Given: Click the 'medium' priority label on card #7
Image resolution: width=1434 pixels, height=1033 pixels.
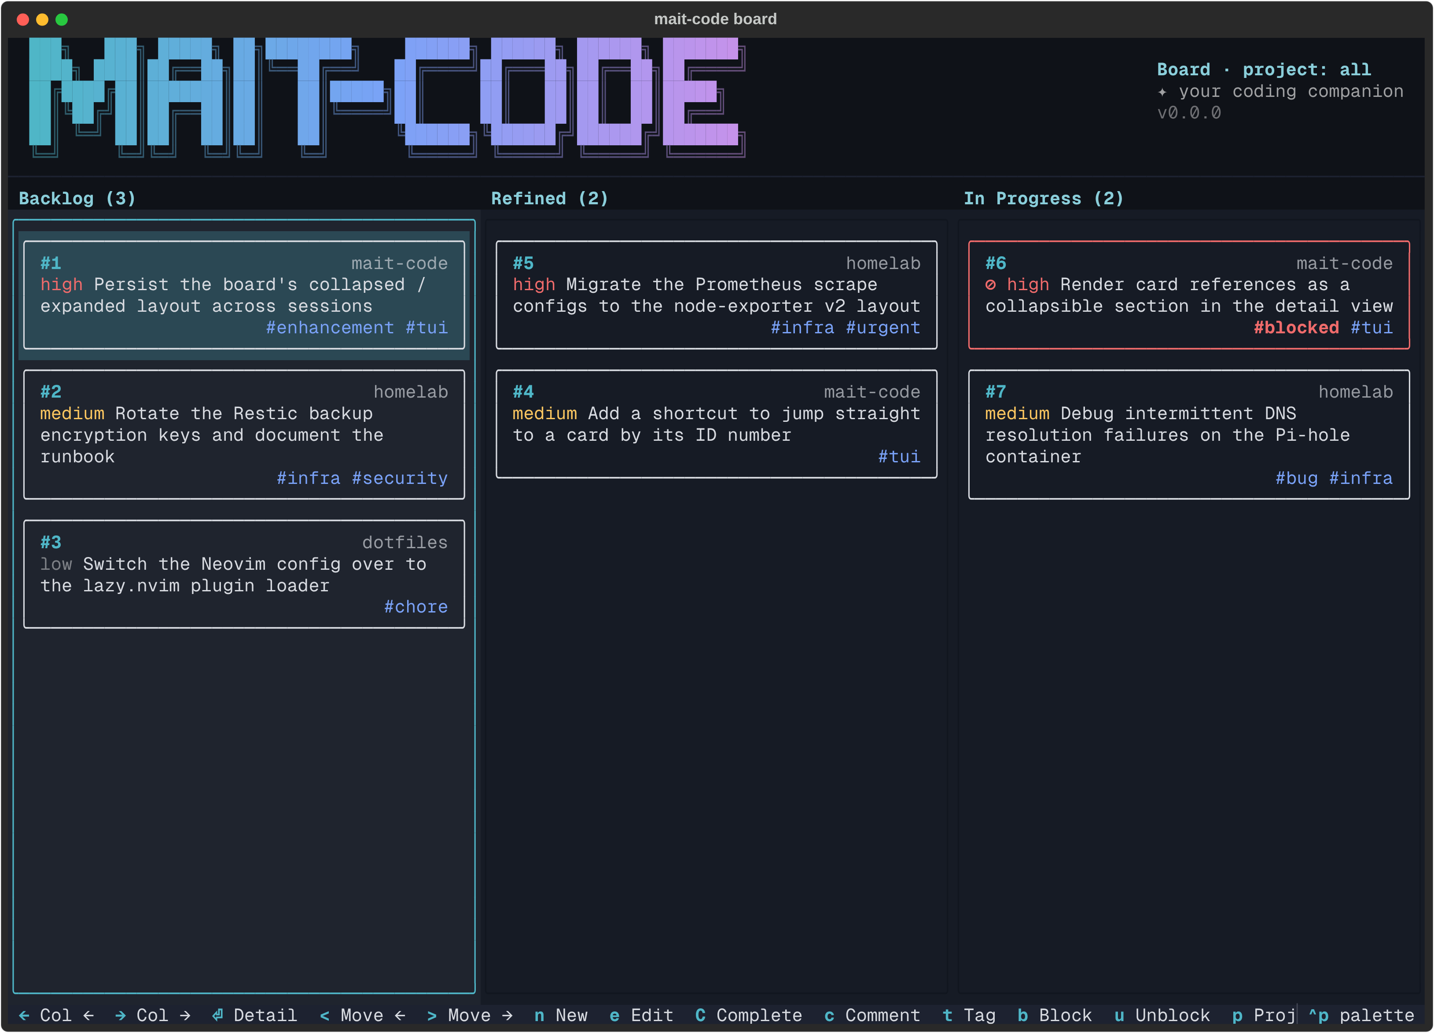Looking at the screenshot, I should (1017, 413).
